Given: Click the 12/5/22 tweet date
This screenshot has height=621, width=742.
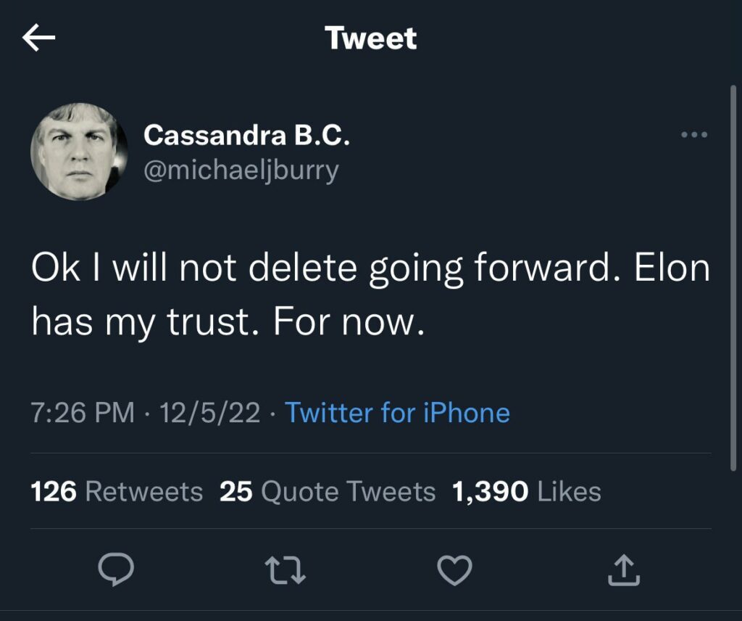Looking at the screenshot, I should (209, 413).
